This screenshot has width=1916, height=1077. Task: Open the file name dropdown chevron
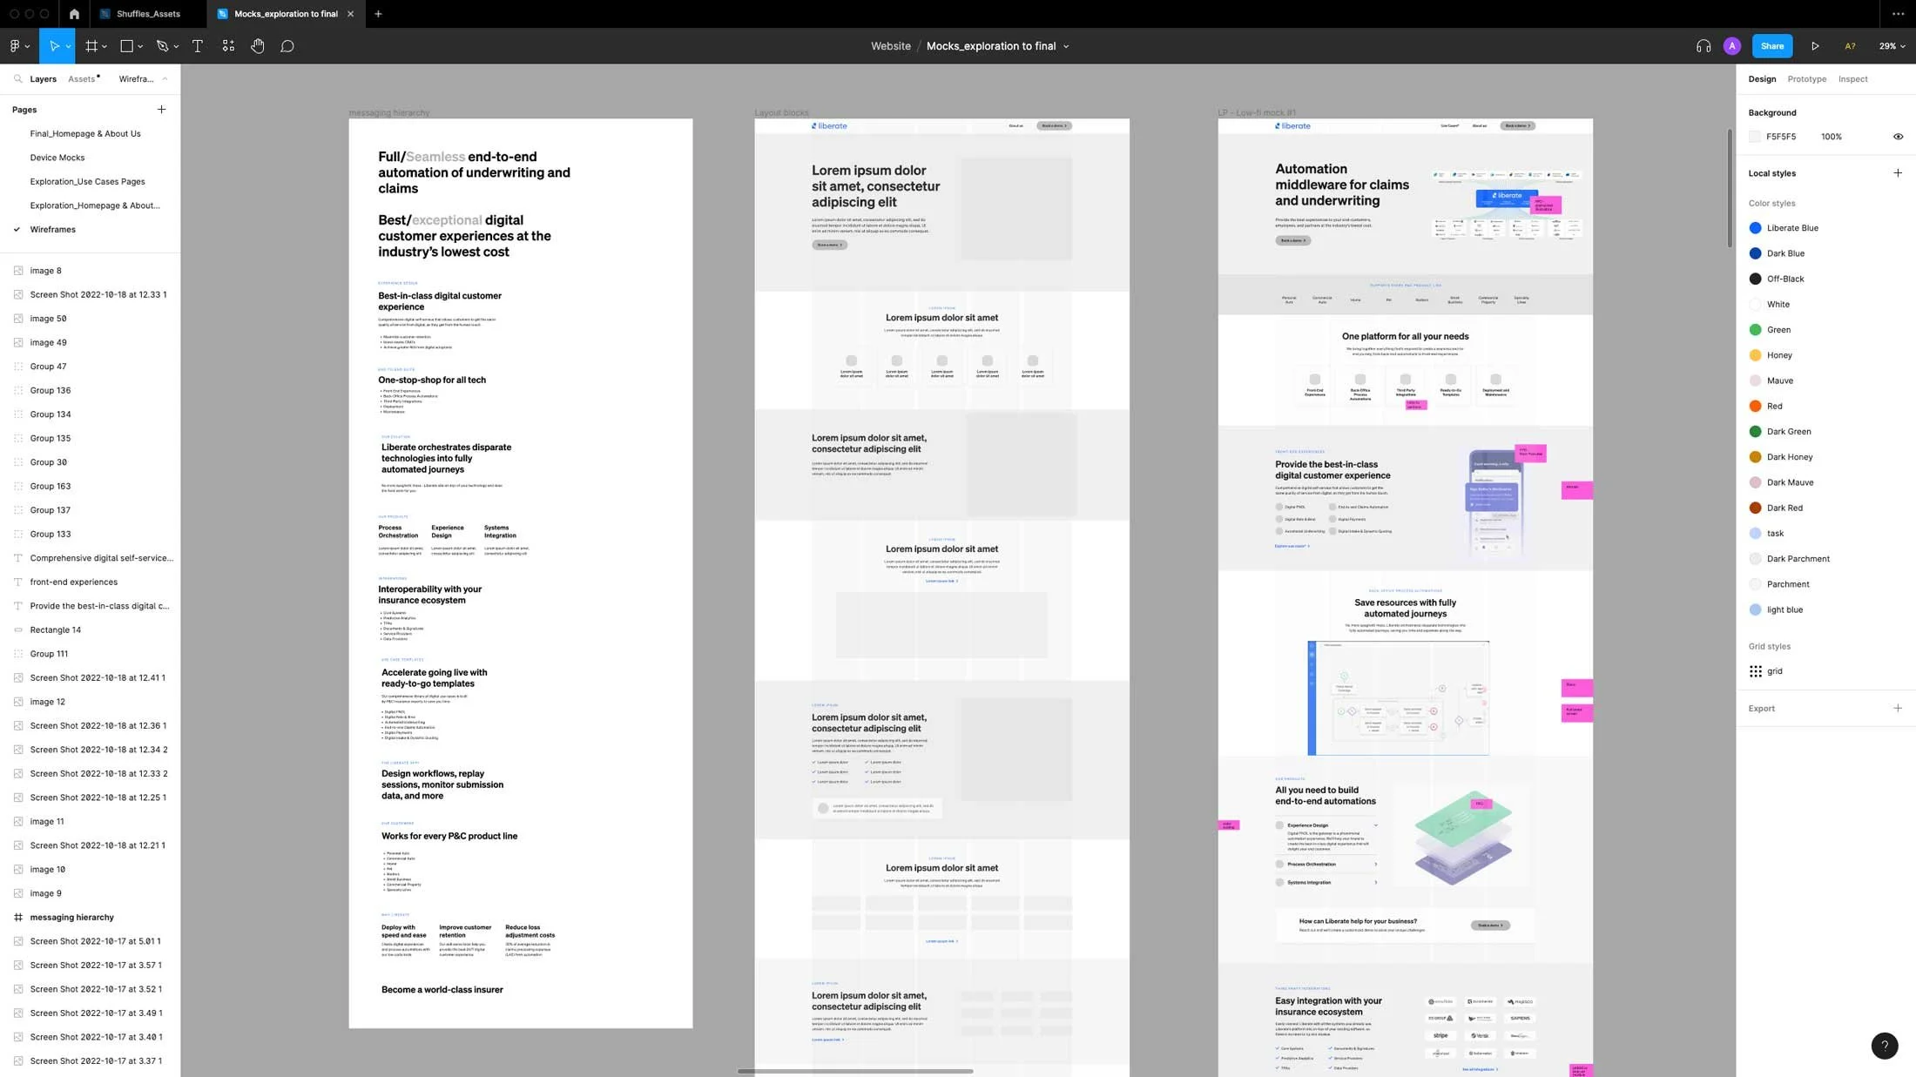(x=1066, y=47)
